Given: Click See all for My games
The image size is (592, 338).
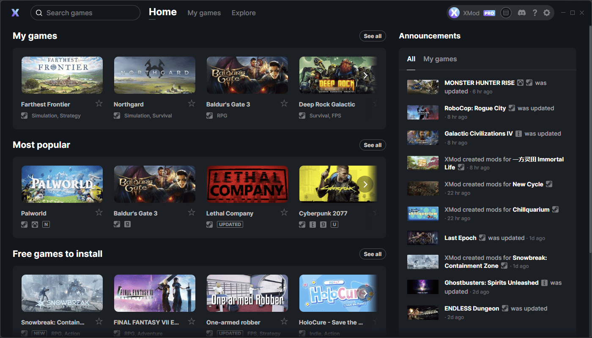Looking at the screenshot, I should point(373,36).
